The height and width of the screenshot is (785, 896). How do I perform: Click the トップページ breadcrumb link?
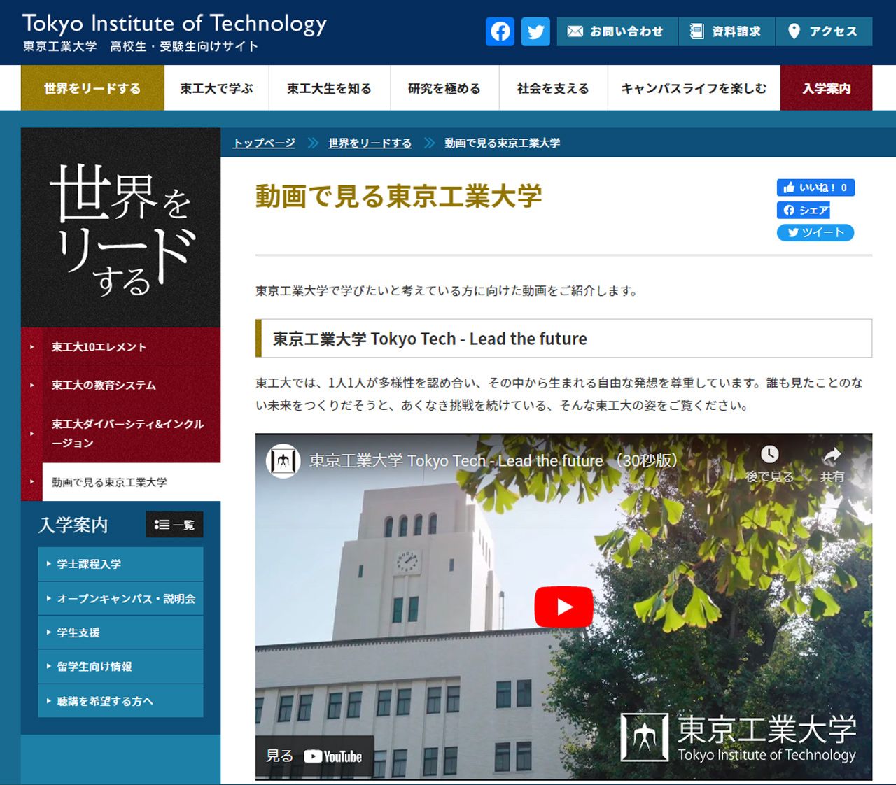pyautogui.click(x=264, y=143)
